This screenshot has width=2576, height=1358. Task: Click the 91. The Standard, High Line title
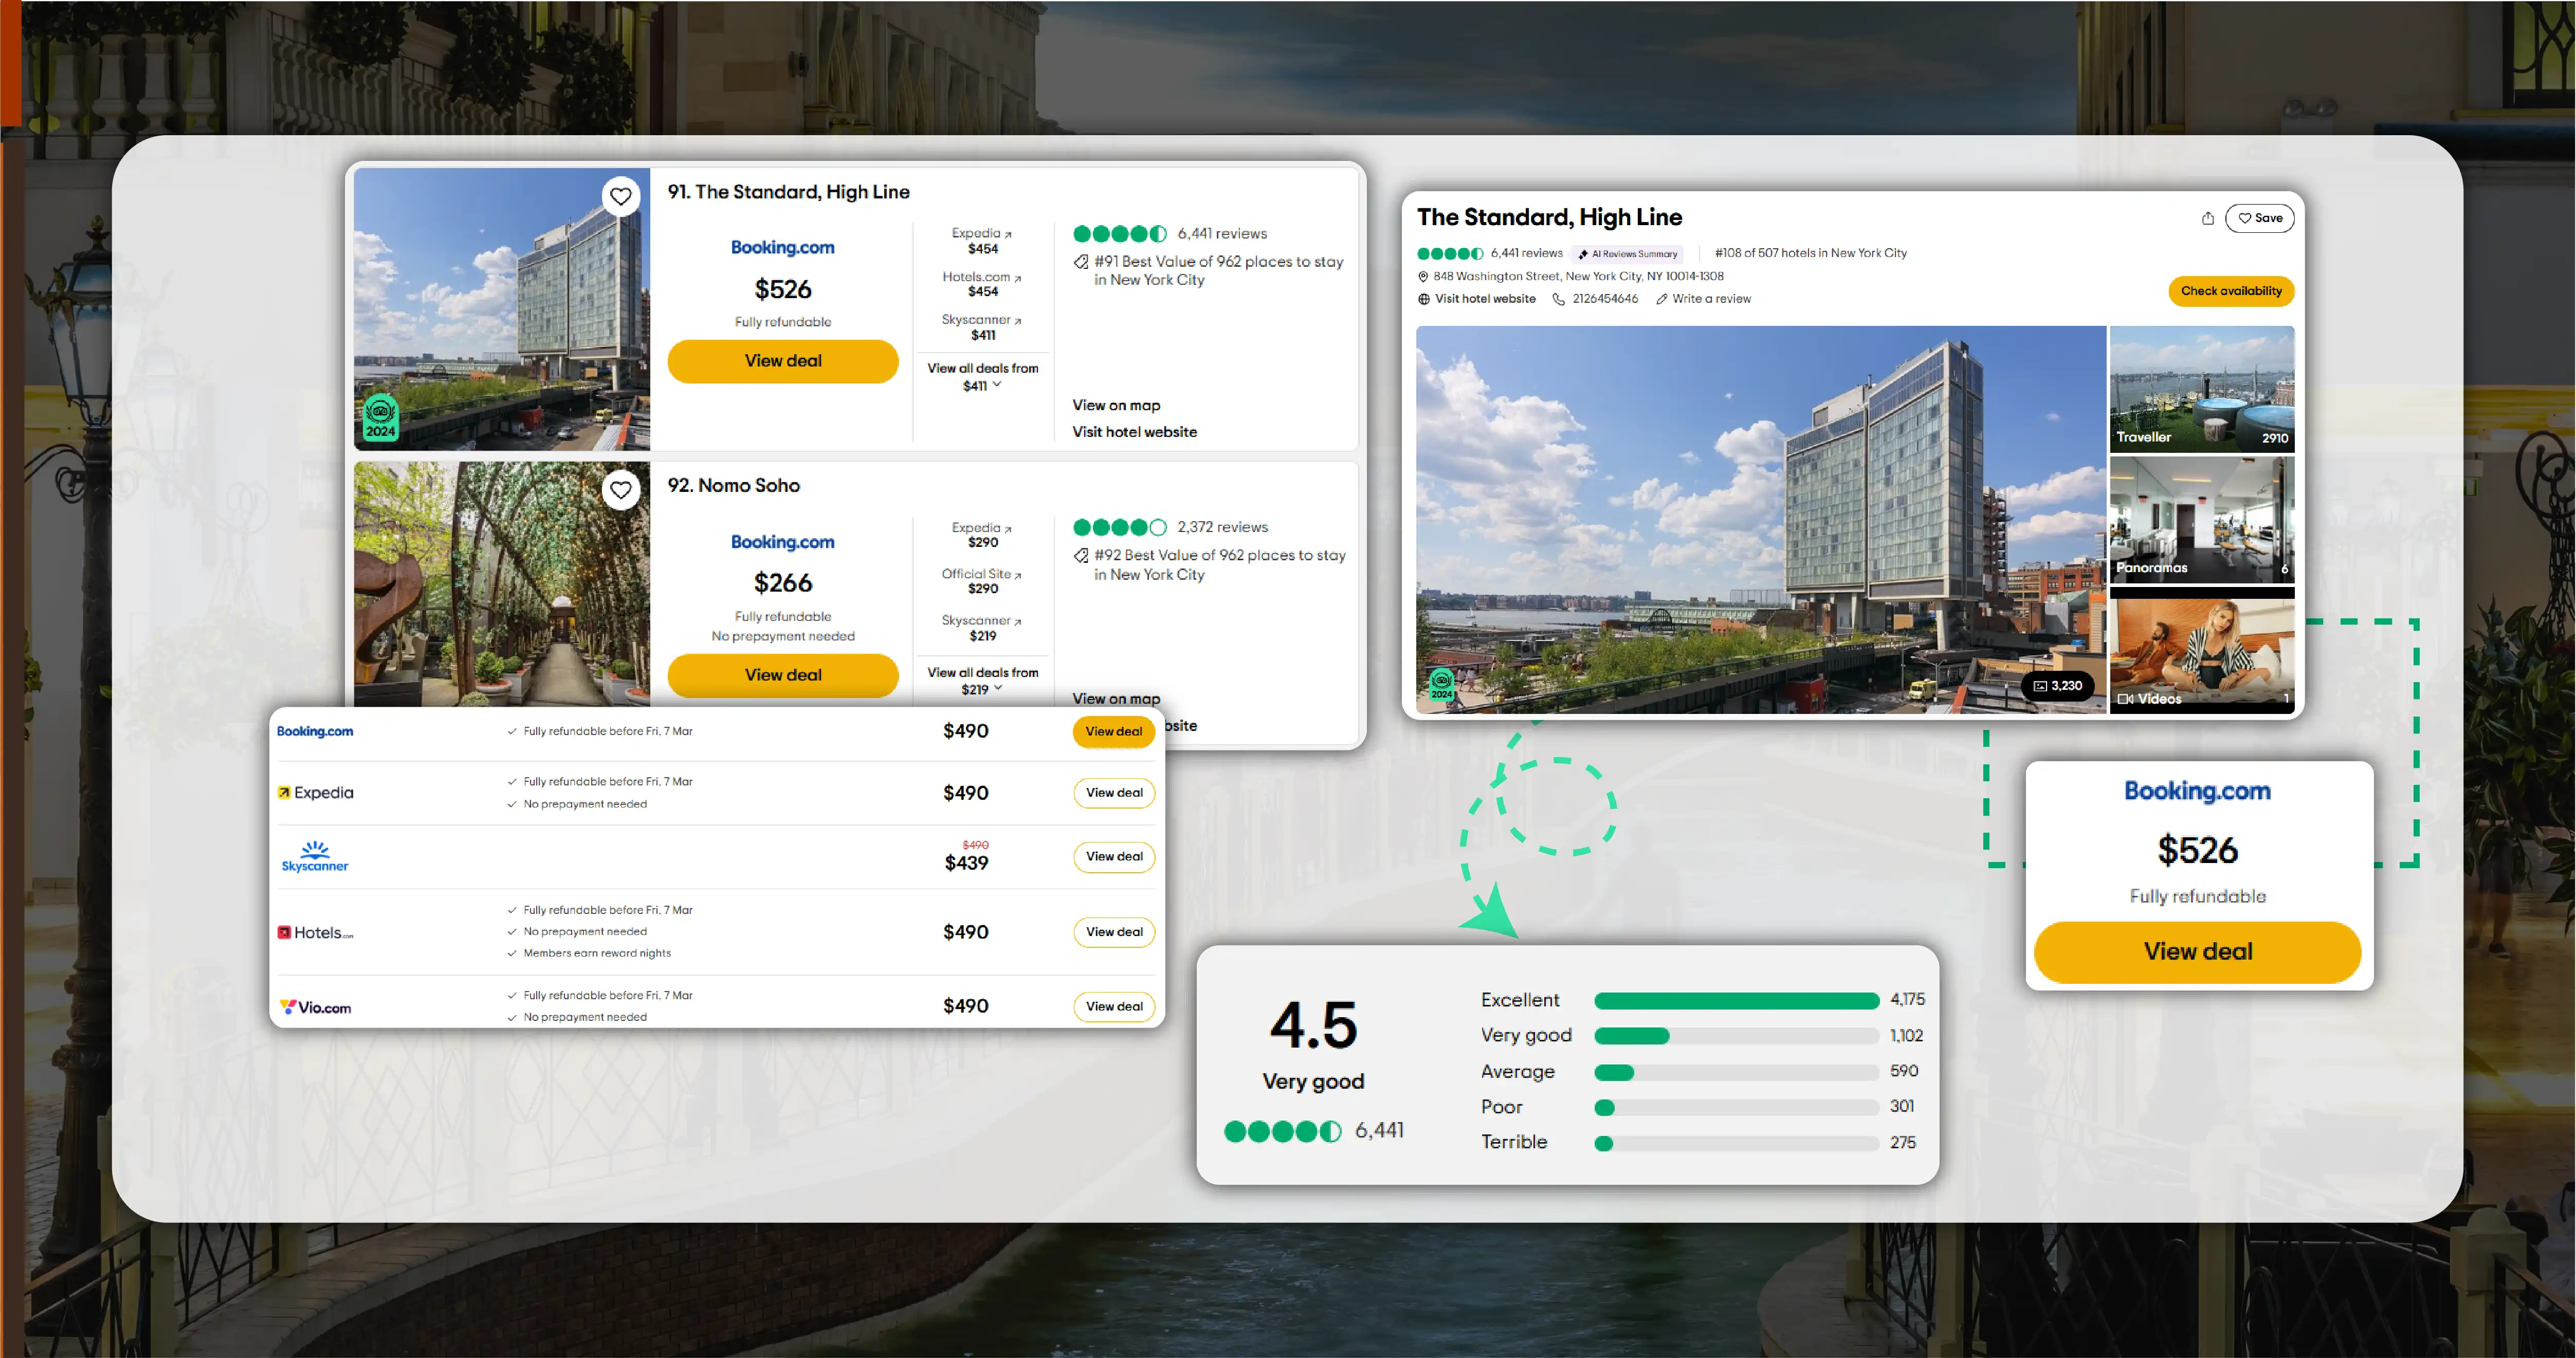(788, 192)
